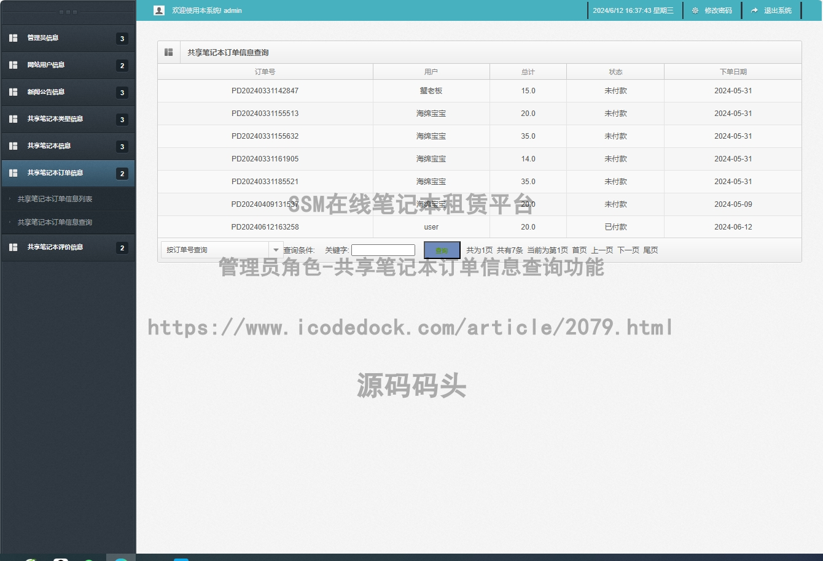Select order PD20240331161905
The image size is (823, 561).
coord(265,159)
